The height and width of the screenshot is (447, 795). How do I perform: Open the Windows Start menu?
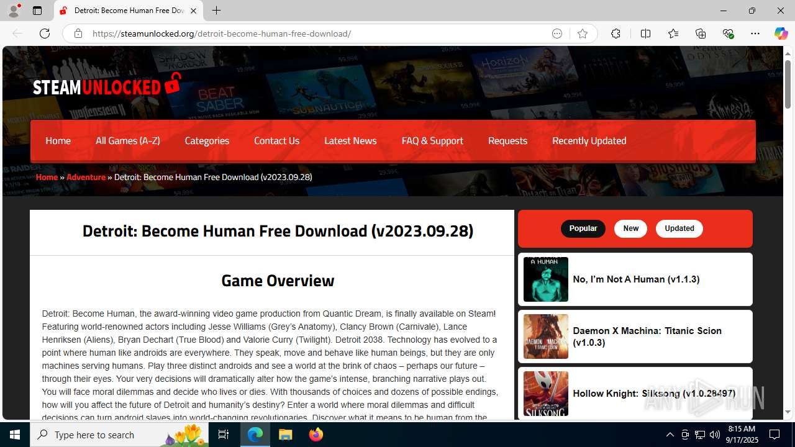point(15,435)
